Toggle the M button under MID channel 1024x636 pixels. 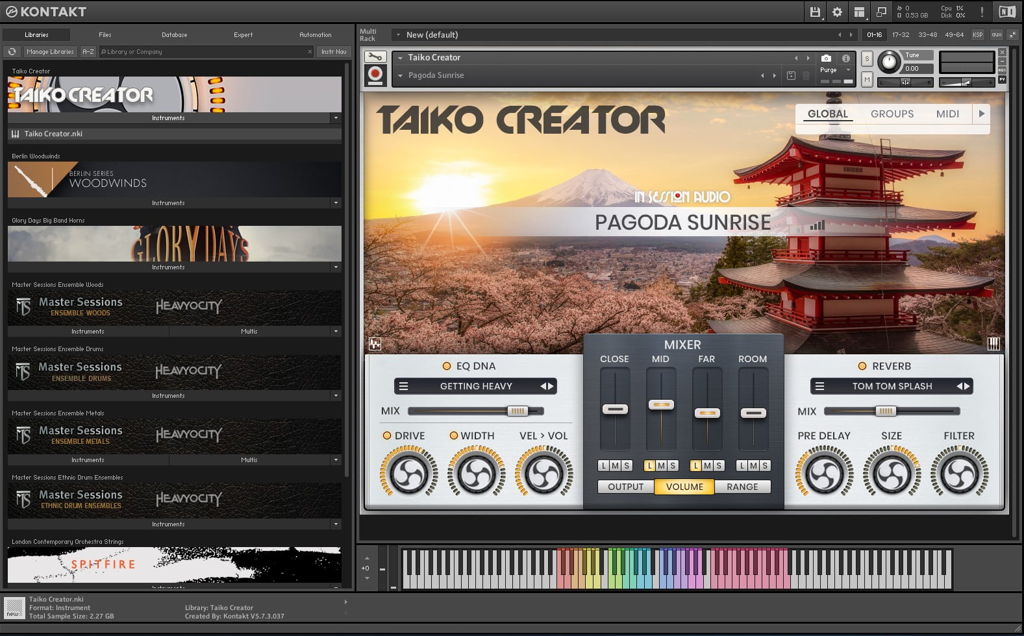(661, 465)
